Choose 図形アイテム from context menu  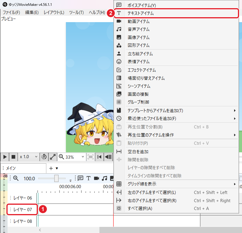point(176,45)
